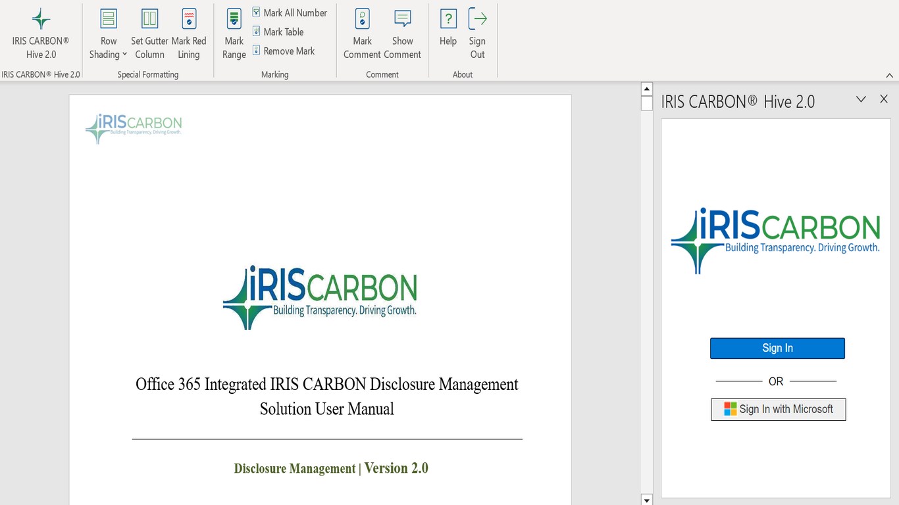Click Remove Mark in the Marking group
Viewport: 899px width, 505px height.
point(284,51)
